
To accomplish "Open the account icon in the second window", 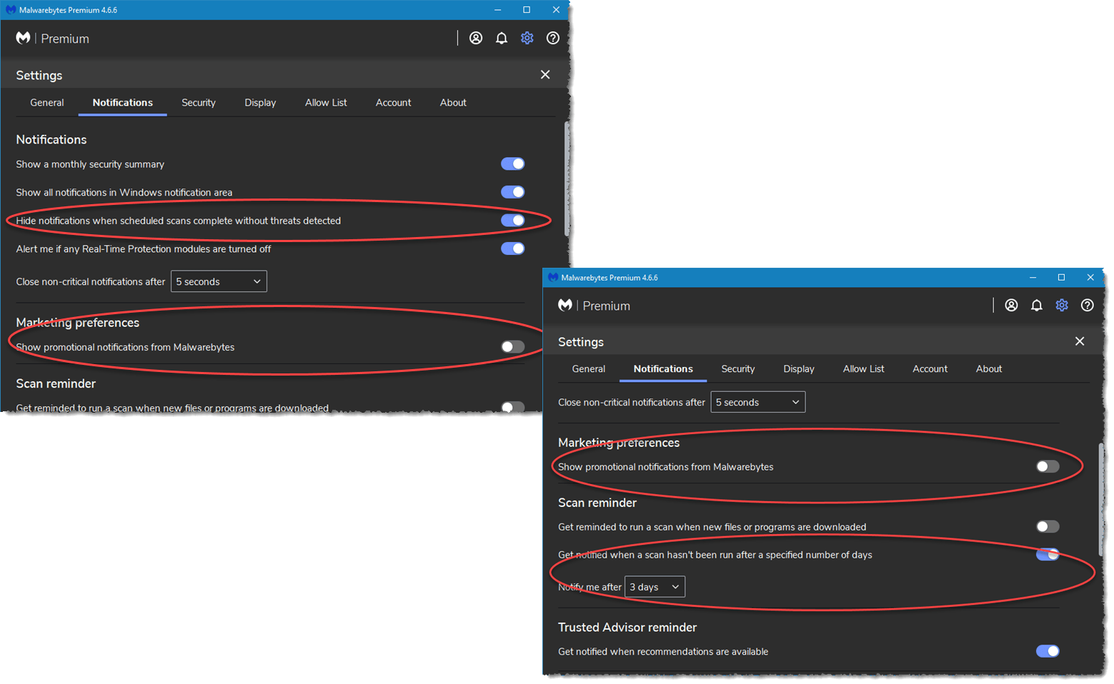I will click(1011, 305).
